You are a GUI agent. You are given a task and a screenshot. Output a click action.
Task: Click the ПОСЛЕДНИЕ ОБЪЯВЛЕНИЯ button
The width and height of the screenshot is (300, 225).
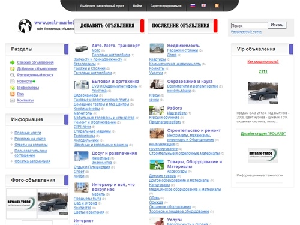click(183, 26)
